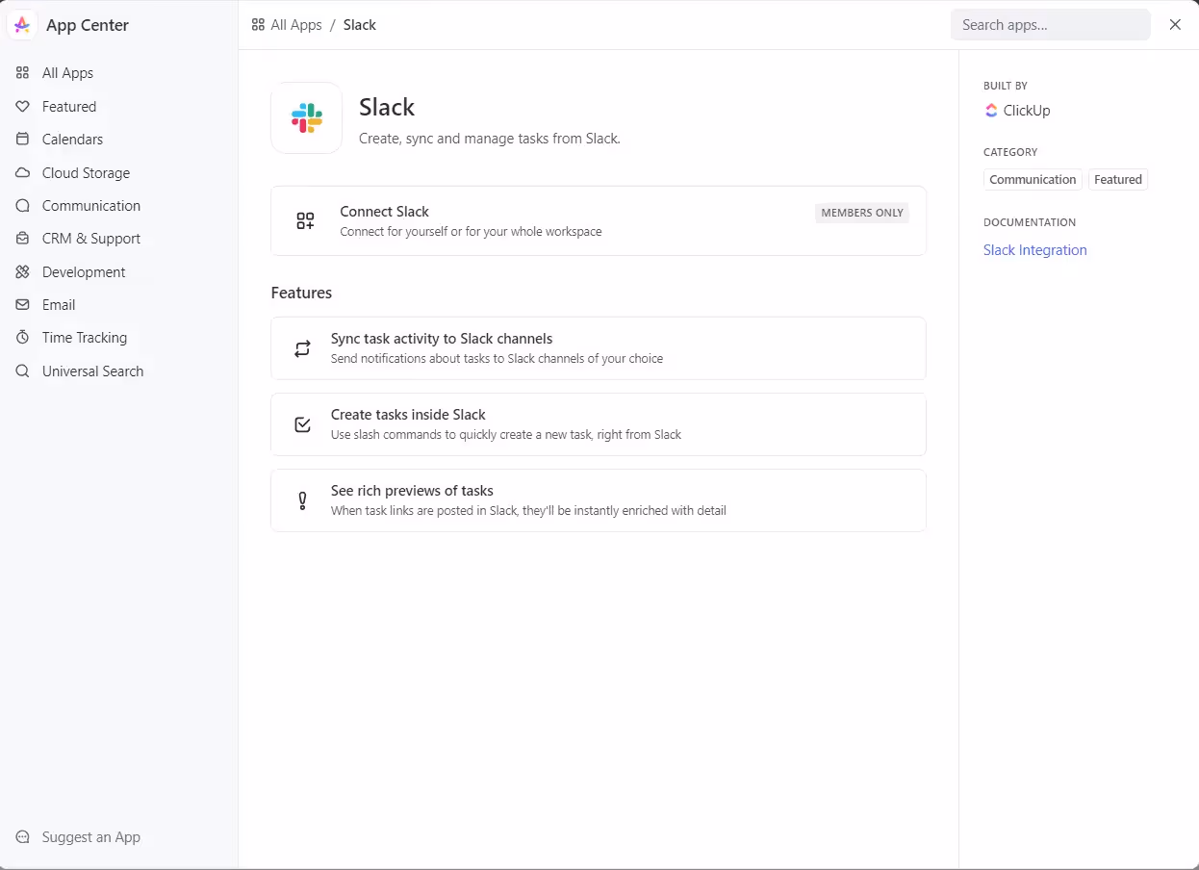Click the rich previews lightbulb icon
Image resolution: width=1199 pixels, height=870 pixels.
(x=302, y=499)
